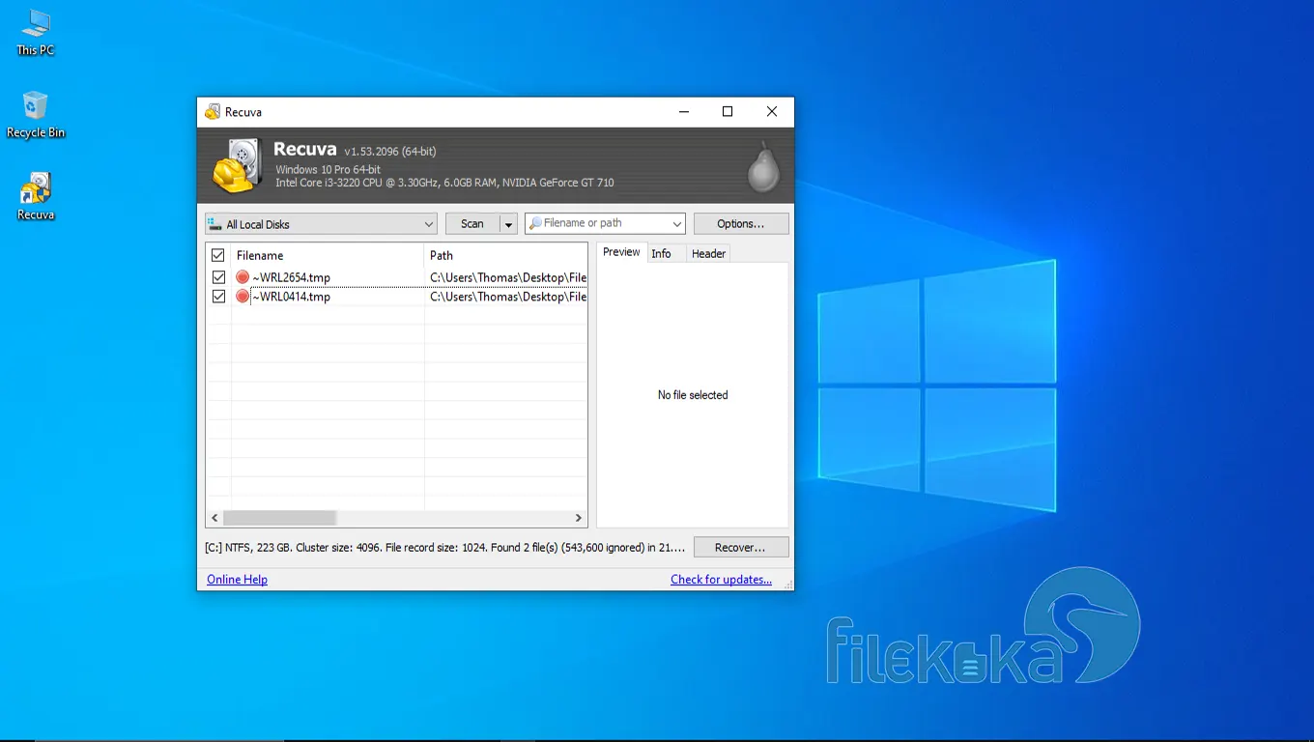Click the red status dot for ~WRL0414.tmp
The width and height of the screenshot is (1314, 742).
pyautogui.click(x=243, y=297)
